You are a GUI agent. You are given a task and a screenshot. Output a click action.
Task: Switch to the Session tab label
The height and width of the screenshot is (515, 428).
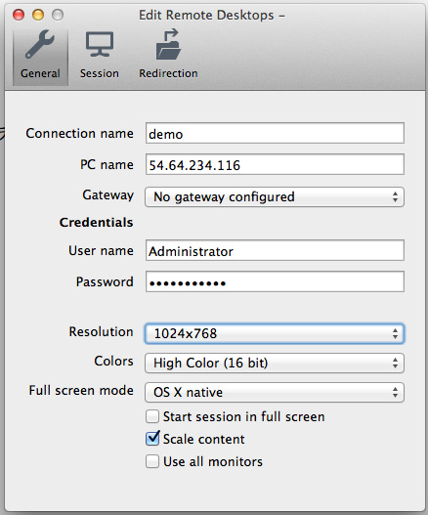pyautogui.click(x=100, y=73)
